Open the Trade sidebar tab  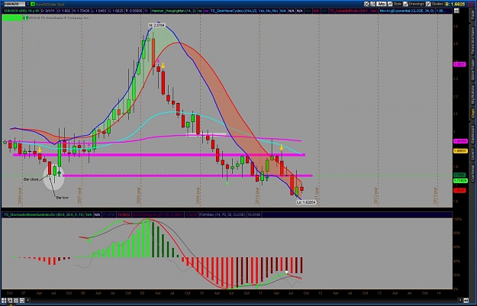(x=473, y=14)
